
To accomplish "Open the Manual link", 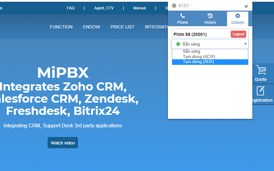I will pyautogui.click(x=140, y=8).
